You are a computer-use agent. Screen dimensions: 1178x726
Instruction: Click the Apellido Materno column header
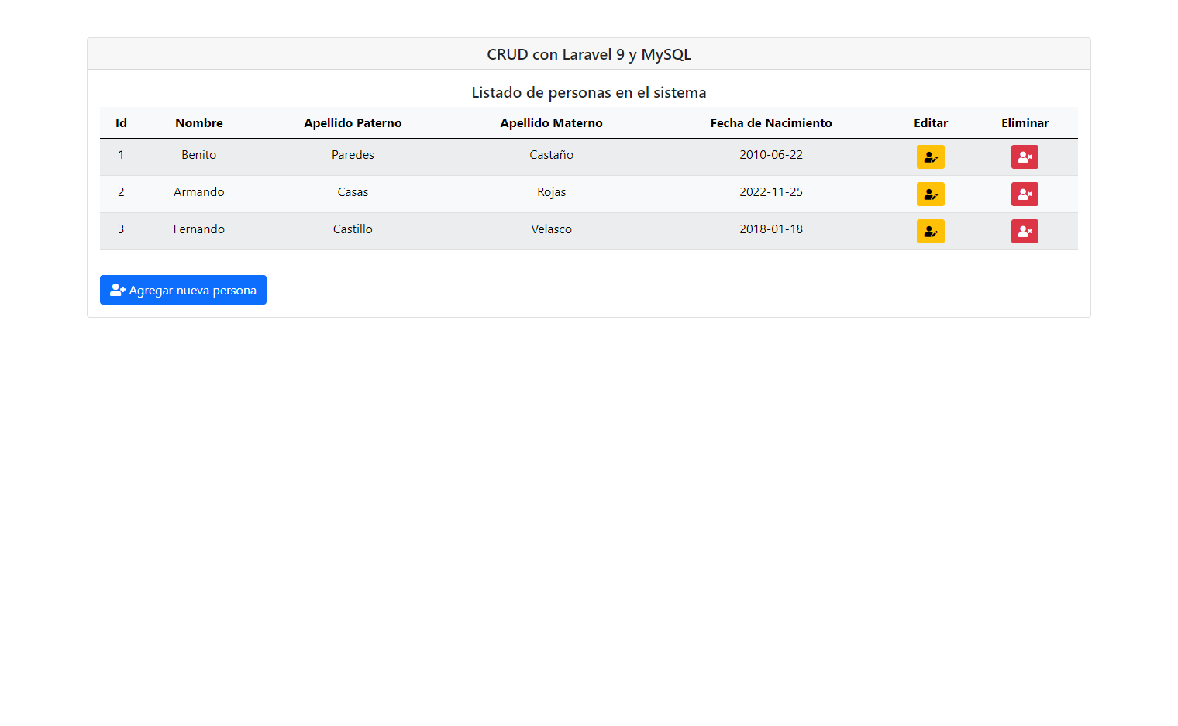pyautogui.click(x=551, y=123)
